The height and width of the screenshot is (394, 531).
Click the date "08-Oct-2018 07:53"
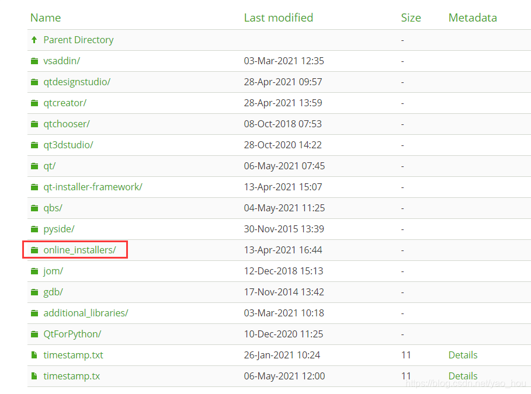(283, 124)
